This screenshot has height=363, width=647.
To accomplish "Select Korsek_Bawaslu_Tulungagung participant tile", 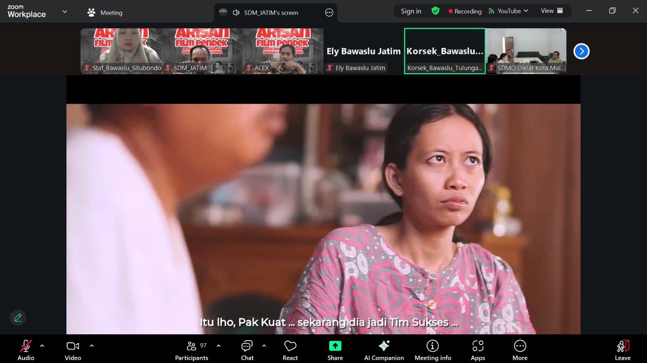I will (x=445, y=51).
